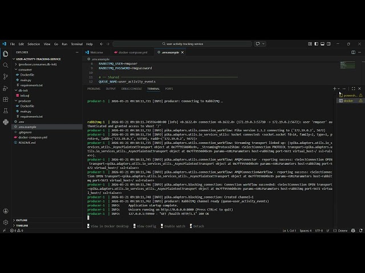This screenshot has height=273, width=365.
Task: Click the View Config shortcut
Action: (x=144, y=226)
